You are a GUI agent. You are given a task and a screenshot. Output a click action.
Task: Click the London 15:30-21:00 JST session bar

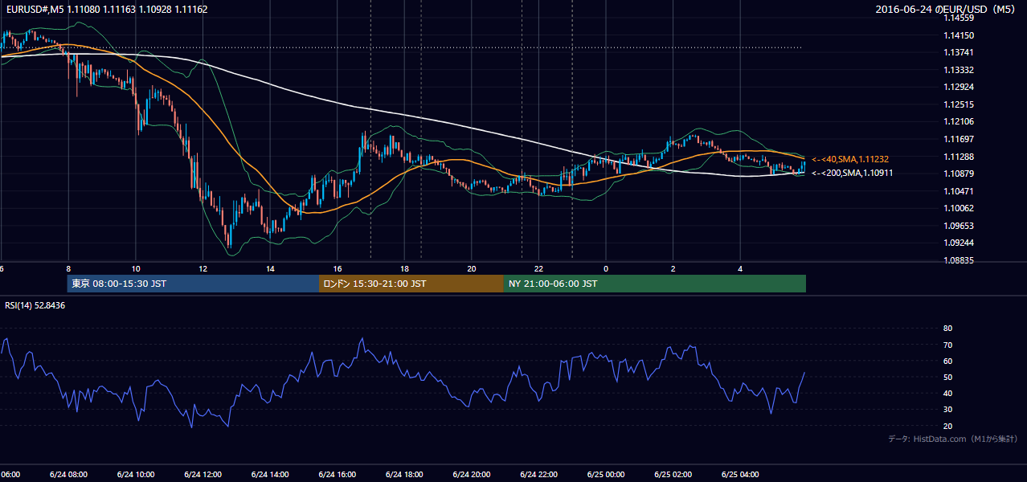411,284
